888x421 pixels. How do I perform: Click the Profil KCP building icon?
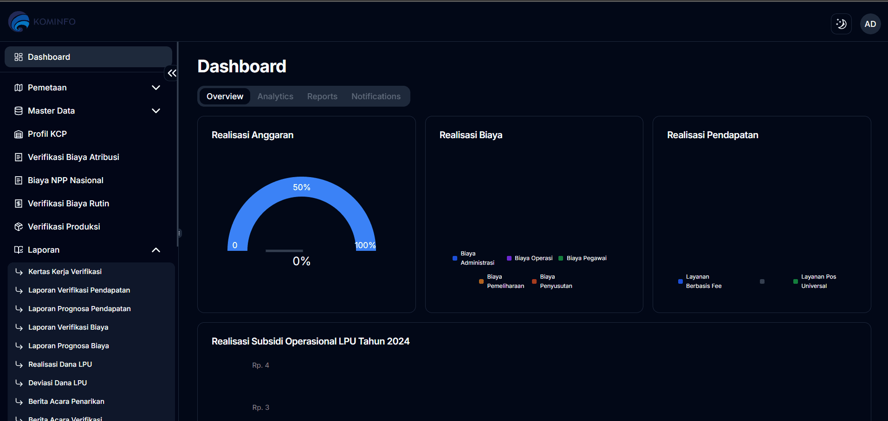pyautogui.click(x=19, y=134)
